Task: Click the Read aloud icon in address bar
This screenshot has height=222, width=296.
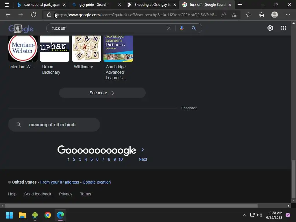Action: 223,15
